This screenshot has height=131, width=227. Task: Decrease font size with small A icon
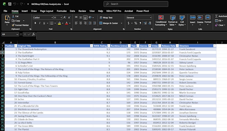click(69, 18)
